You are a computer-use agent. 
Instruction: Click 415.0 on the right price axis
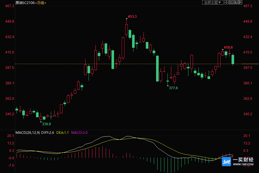point(248,52)
